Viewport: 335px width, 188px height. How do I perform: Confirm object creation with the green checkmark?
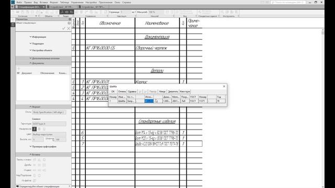pos(63,28)
